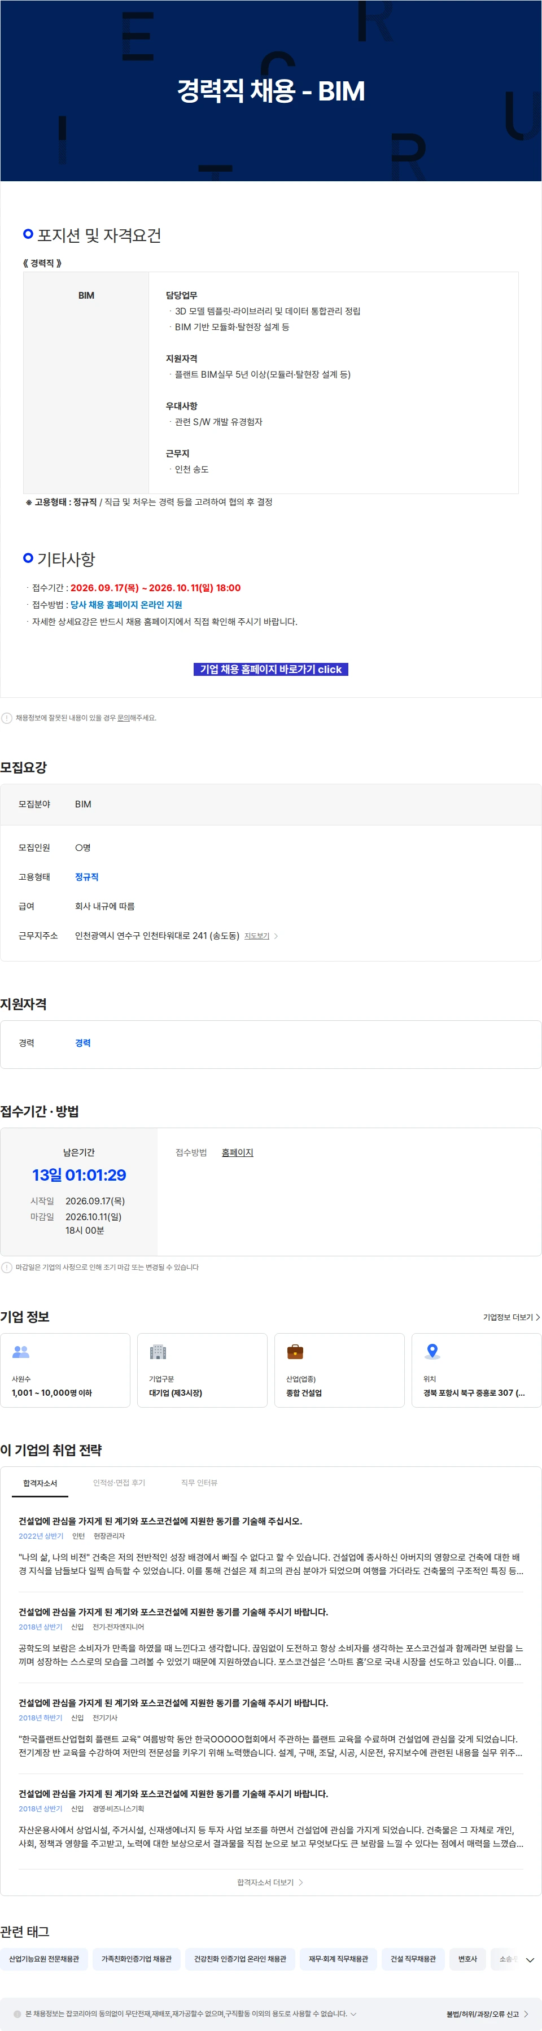Click the map pin icon in 위치 card

[x=432, y=1351]
